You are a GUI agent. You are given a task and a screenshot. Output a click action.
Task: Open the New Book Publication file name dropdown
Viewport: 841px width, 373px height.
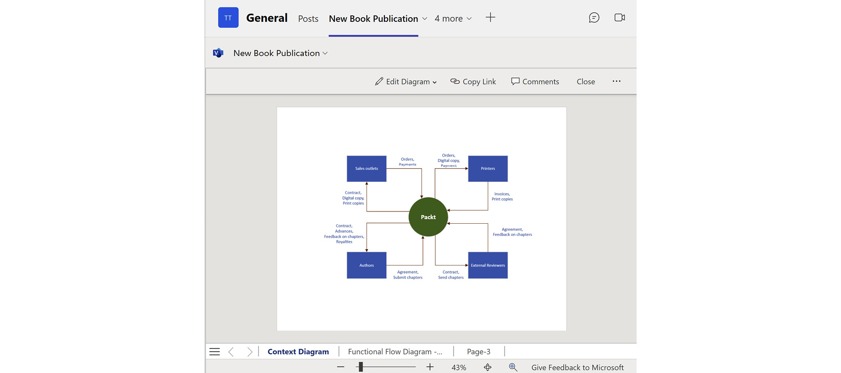(280, 53)
